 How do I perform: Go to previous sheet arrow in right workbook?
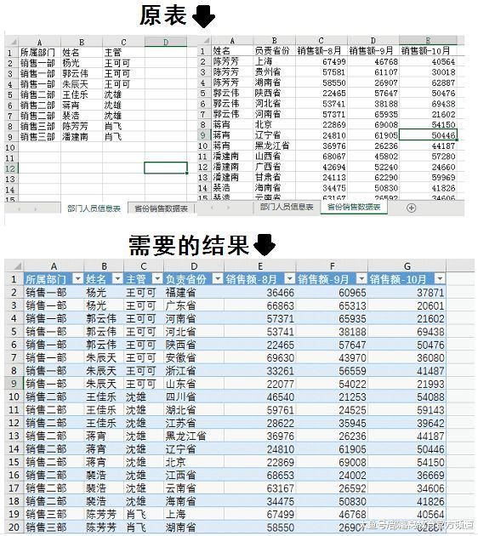213,208
